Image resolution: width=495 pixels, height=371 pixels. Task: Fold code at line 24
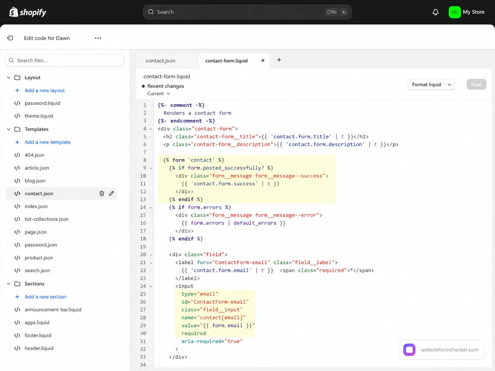151,286
